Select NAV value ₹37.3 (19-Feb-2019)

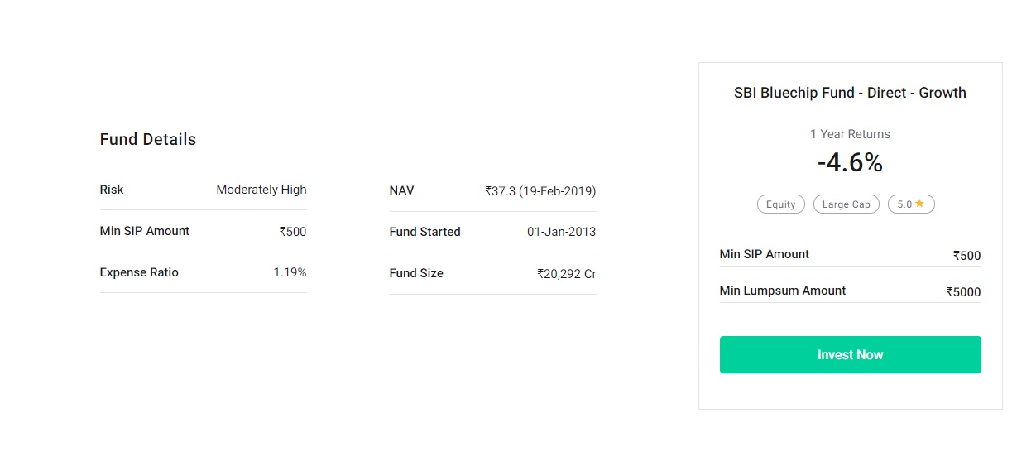540,190
